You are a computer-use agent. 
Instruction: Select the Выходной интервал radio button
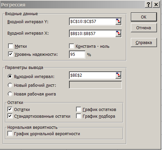pyautogui.click(x=10, y=76)
